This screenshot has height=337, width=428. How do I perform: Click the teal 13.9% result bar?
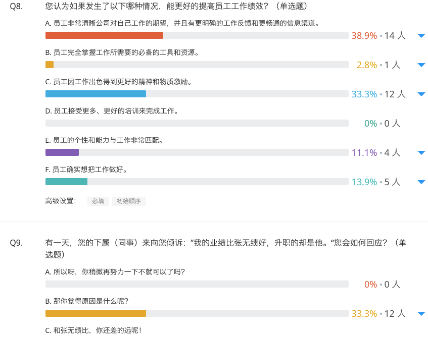(66, 182)
